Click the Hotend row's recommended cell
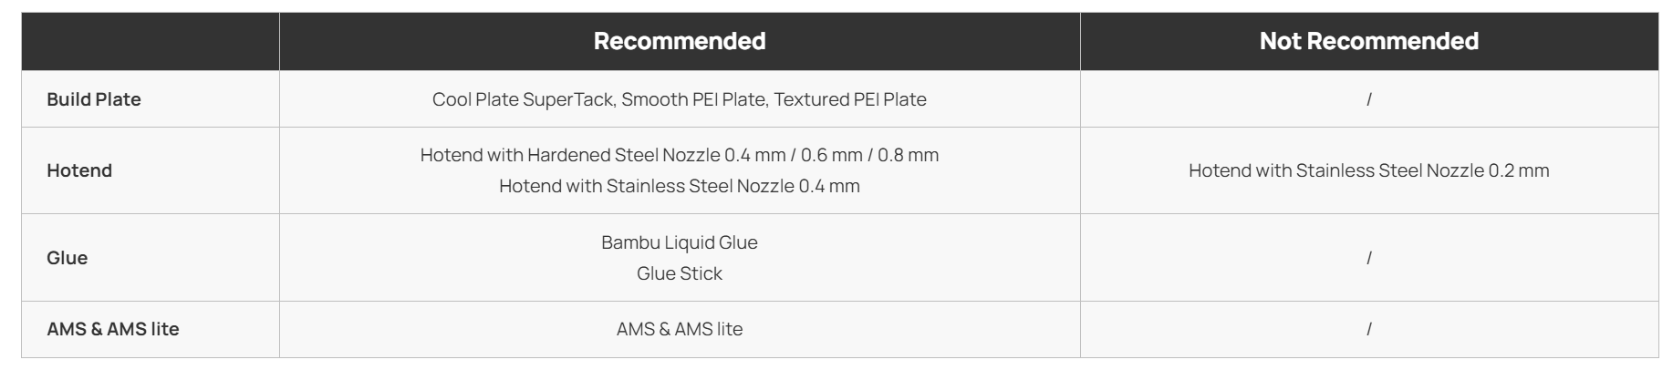This screenshot has width=1673, height=370. [680, 170]
